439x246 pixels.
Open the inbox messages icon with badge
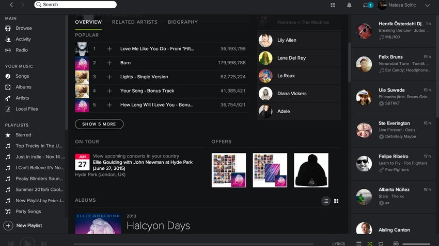coord(368,5)
